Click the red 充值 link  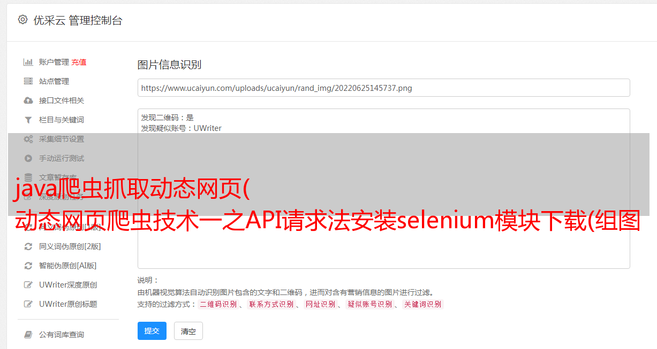coord(79,62)
